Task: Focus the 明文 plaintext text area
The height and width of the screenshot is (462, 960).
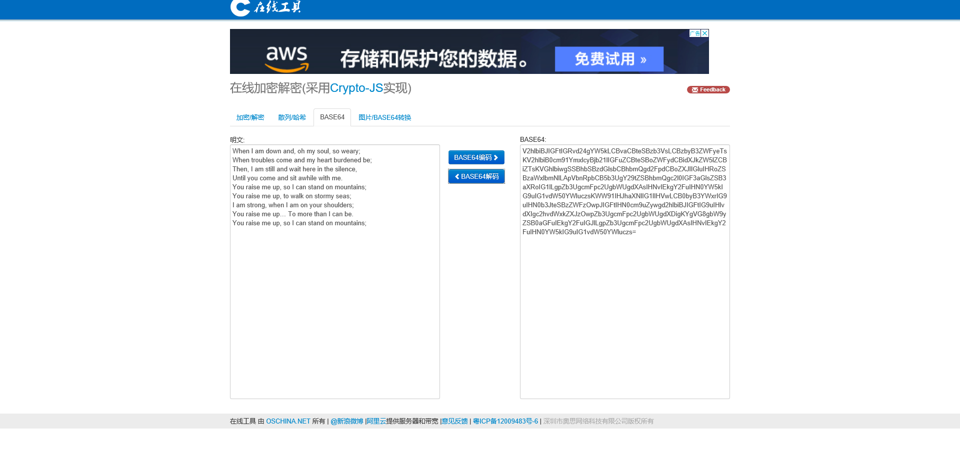Action: coord(335,272)
